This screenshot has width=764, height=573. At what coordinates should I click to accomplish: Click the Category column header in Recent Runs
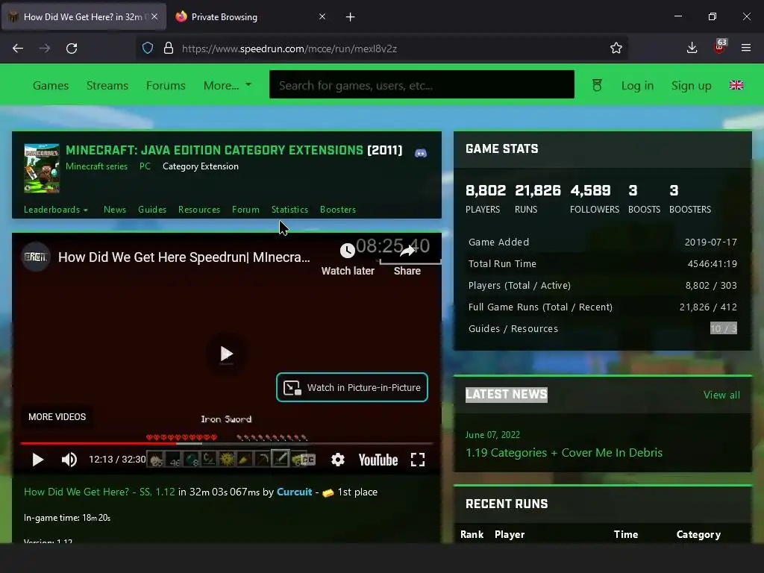coord(698,534)
